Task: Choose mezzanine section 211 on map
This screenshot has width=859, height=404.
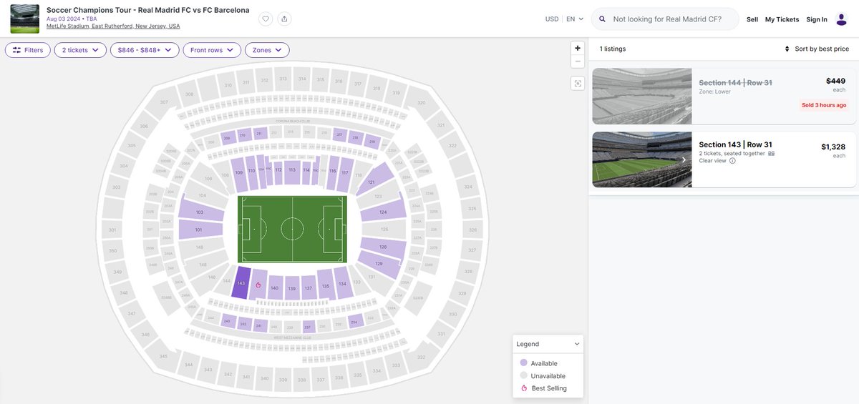Action: 258,134
